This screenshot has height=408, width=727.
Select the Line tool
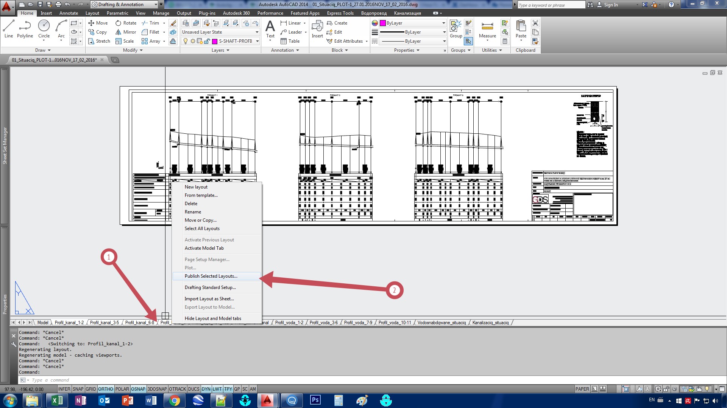(9, 29)
